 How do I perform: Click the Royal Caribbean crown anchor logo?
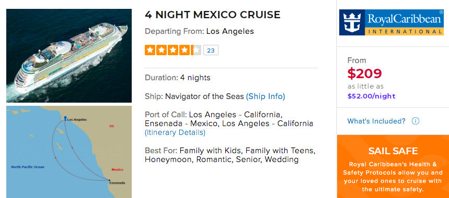coord(352,22)
